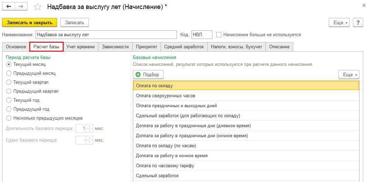367x182 pixels.
Task: Enable 'Начисление больше не используется' checkbox
Action: [219, 34]
